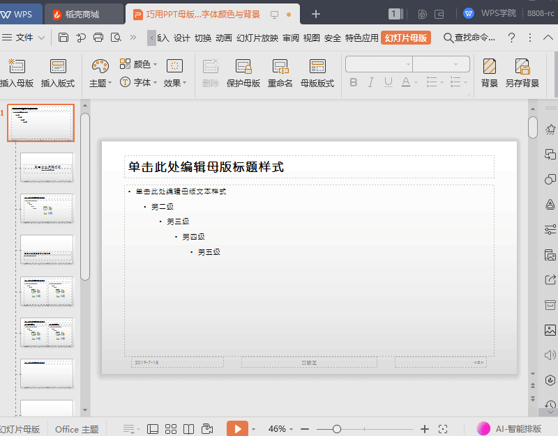The image size is (558, 436).
Task: Click the Print icon
Action: click(98, 38)
